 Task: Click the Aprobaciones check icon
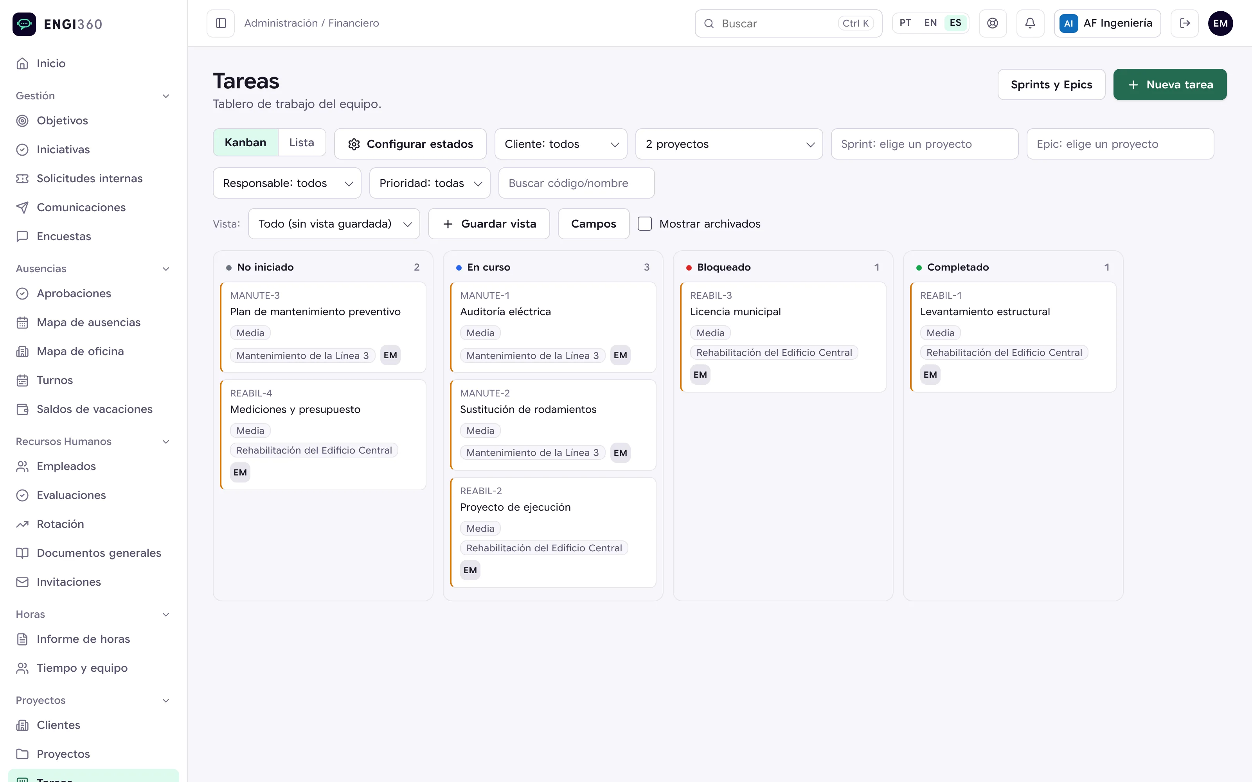(x=22, y=293)
